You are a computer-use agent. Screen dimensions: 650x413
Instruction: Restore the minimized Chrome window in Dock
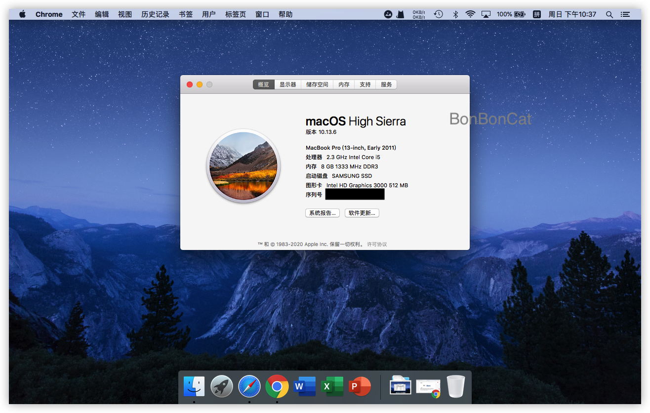(428, 387)
